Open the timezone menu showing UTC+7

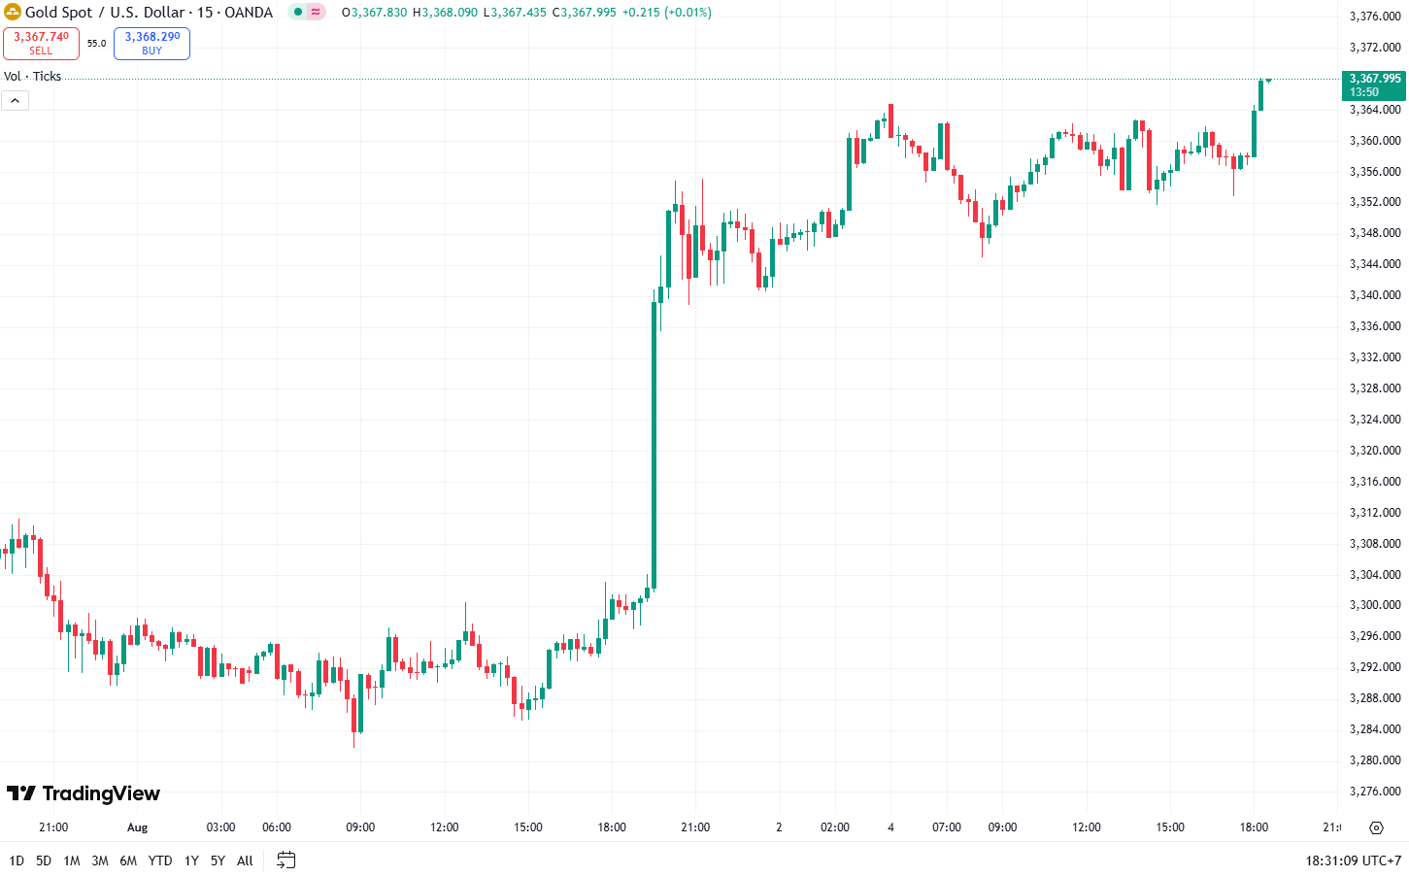click(1354, 860)
